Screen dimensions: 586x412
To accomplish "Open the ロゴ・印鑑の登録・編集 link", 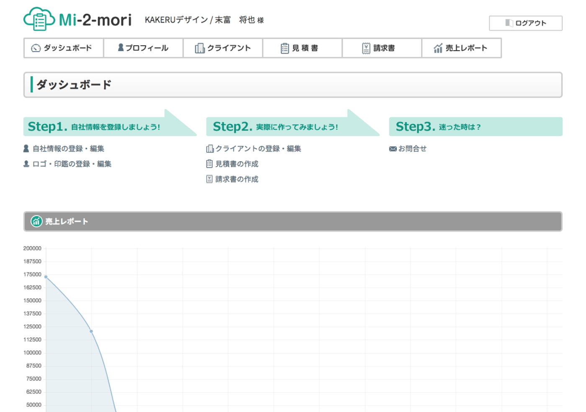I will pyautogui.click(x=72, y=164).
